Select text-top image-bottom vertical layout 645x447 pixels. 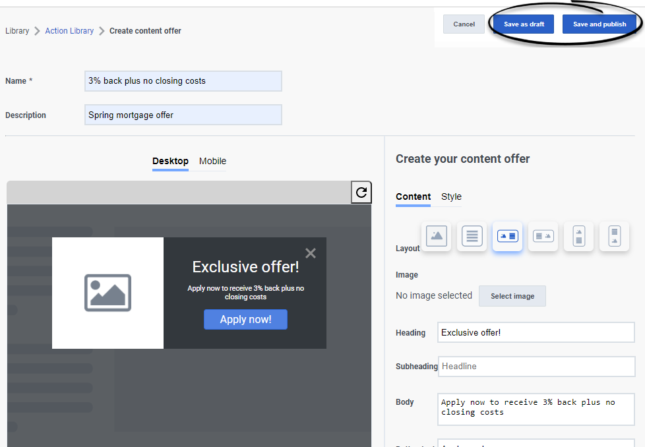(614, 237)
